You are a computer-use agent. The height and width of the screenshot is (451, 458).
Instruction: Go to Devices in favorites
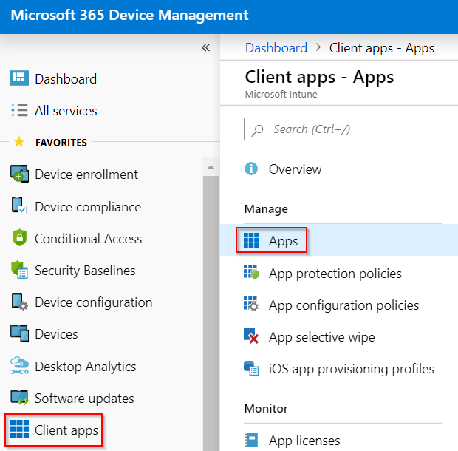56,334
